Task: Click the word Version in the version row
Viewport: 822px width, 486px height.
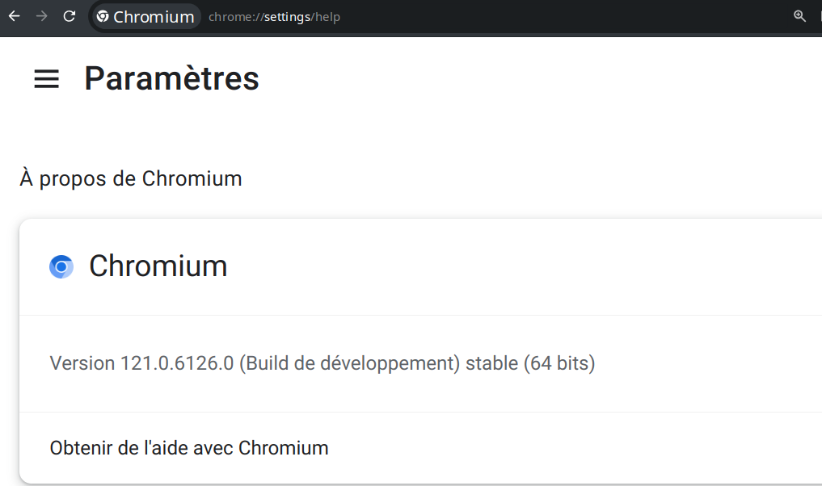Action: click(x=82, y=363)
